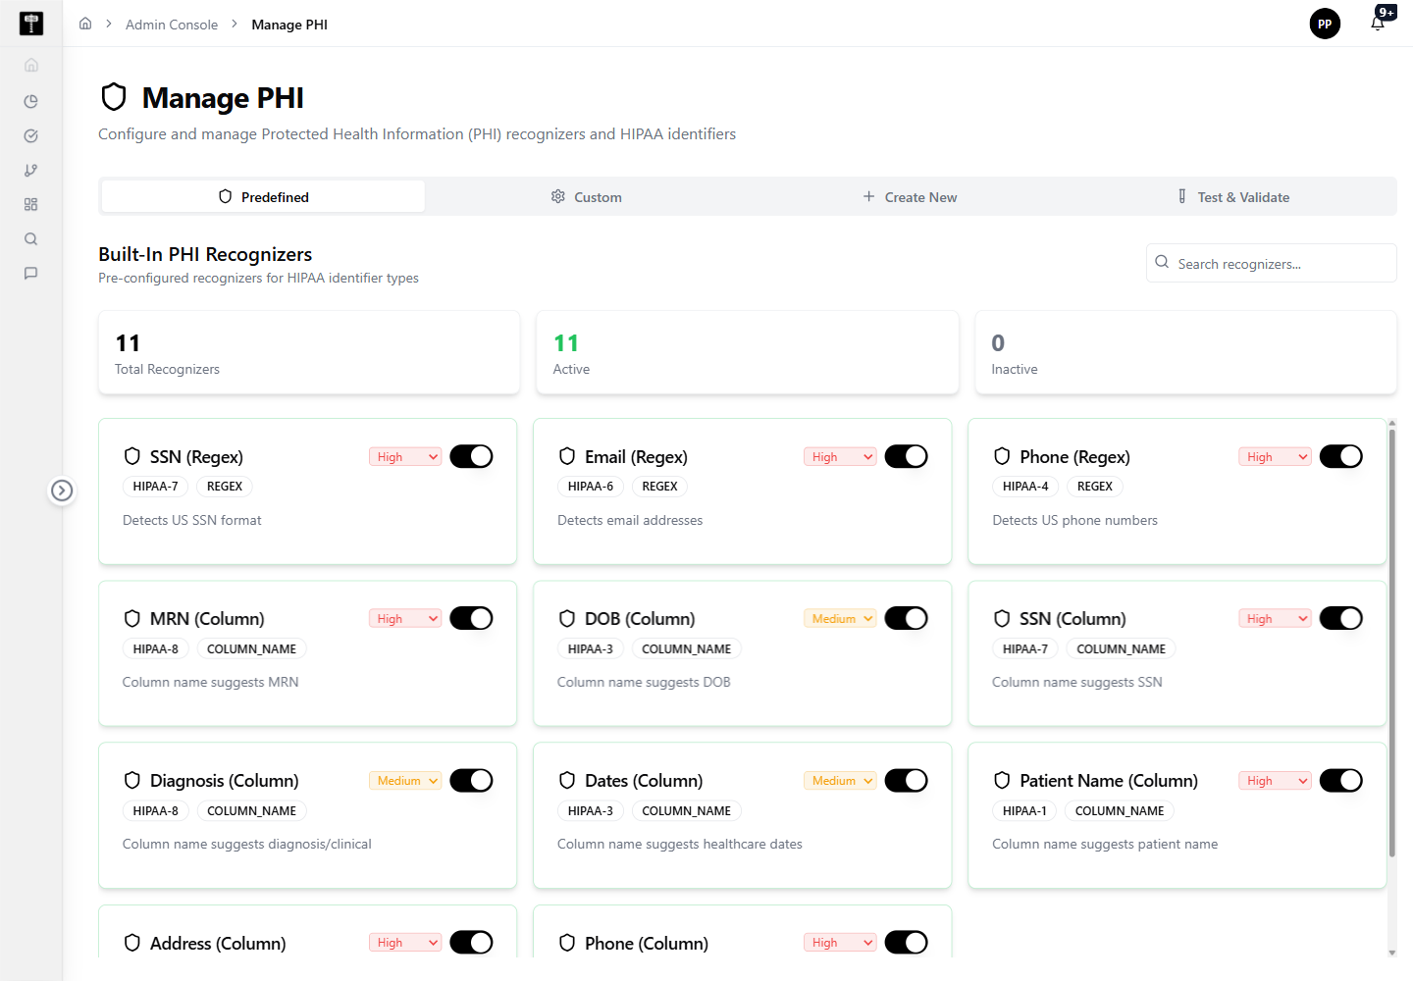Go to Admin Console breadcrumb

pos(172,25)
